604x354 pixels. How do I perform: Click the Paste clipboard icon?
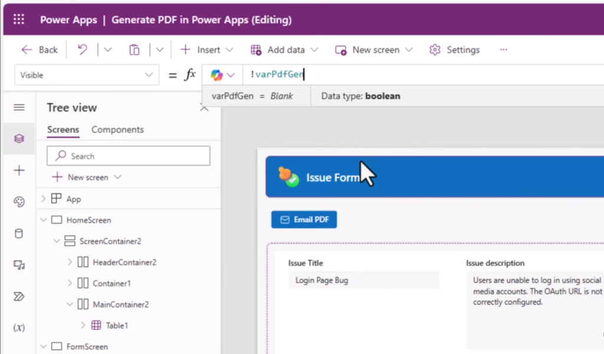coord(134,50)
